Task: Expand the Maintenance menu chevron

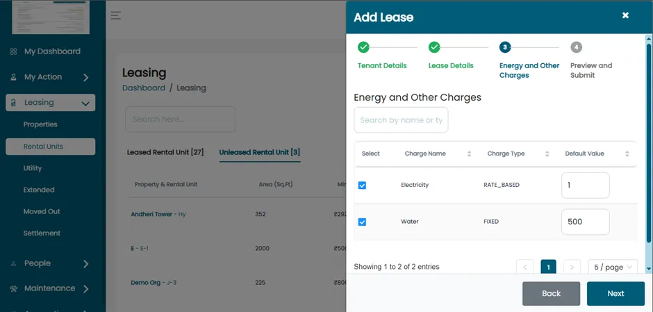Action: click(x=85, y=288)
